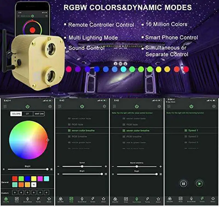
Task: Select 'seven color fade' on the Speed slider screen
Action: point(79,118)
